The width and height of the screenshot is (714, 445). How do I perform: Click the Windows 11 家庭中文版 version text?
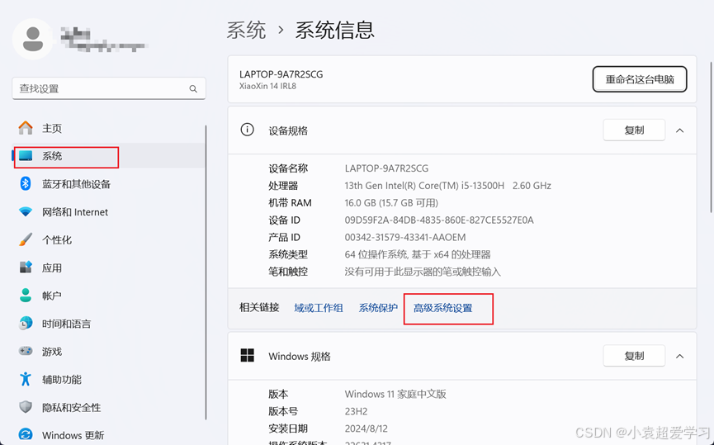[x=395, y=394]
